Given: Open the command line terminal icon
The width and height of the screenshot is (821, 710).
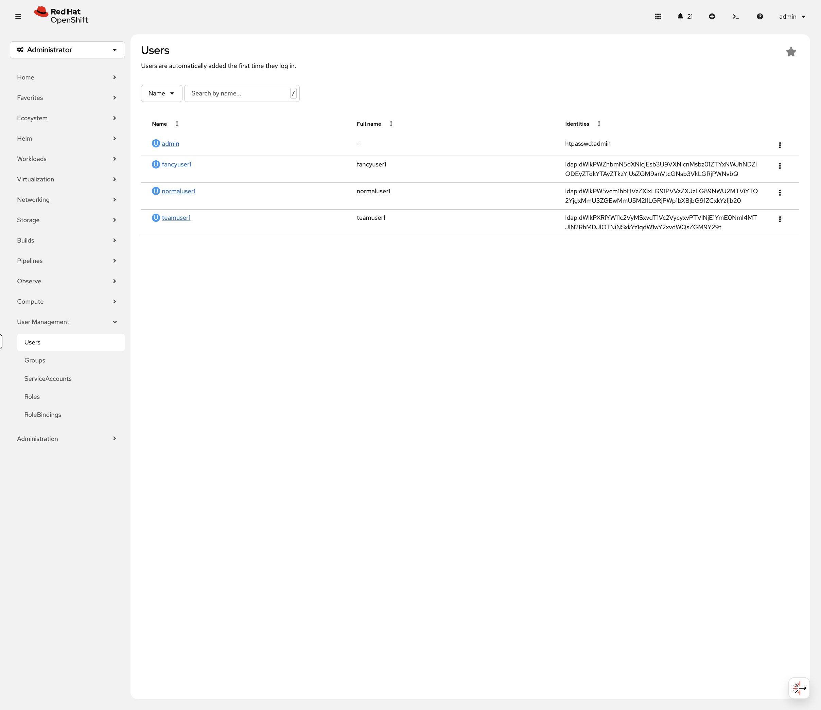Looking at the screenshot, I should coord(736,16).
